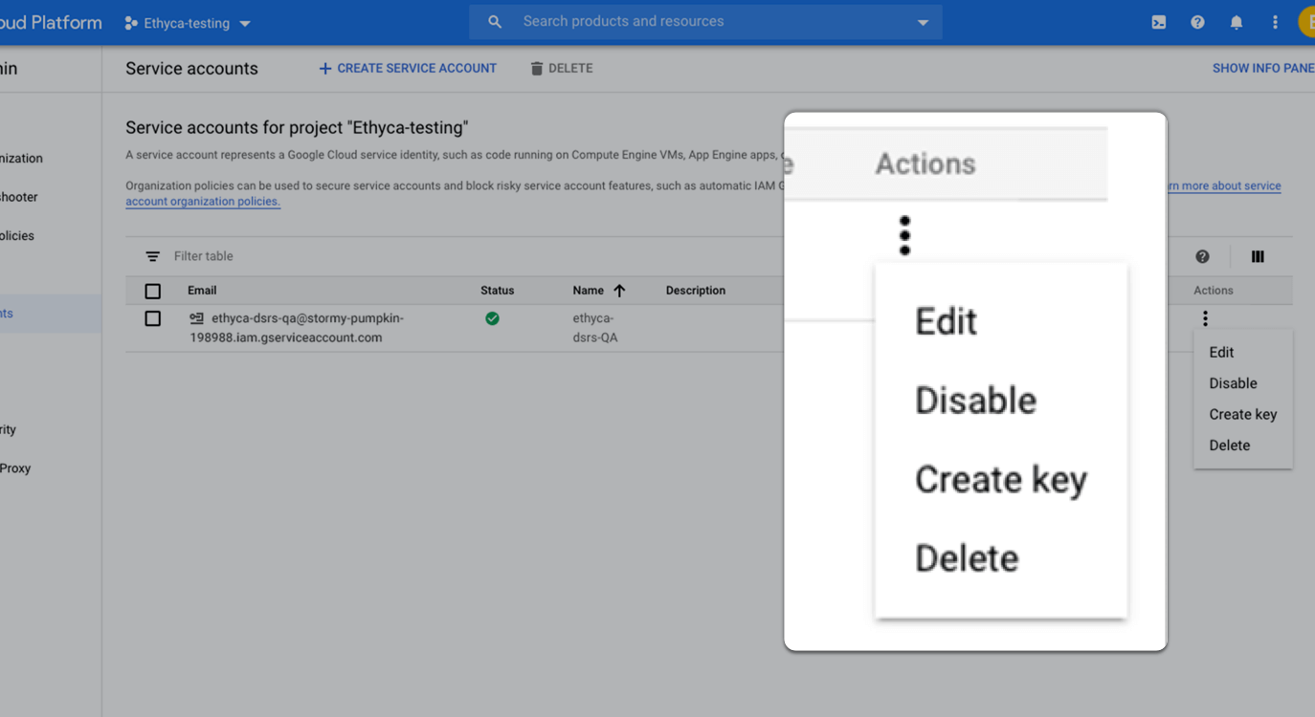The width and height of the screenshot is (1315, 717).
Task: Open table help question mark icon
Action: click(1202, 256)
